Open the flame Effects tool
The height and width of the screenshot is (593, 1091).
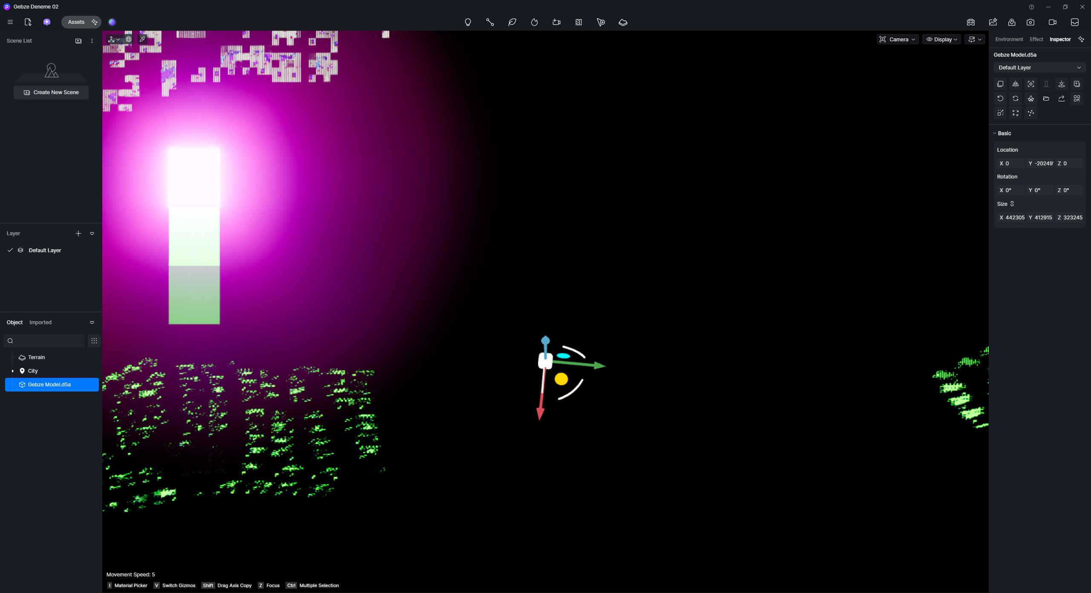534,22
